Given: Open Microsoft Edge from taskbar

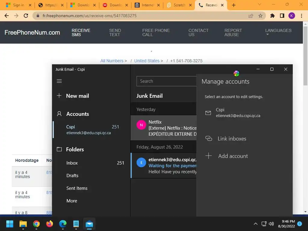Looking at the screenshot, I should 63,224.
